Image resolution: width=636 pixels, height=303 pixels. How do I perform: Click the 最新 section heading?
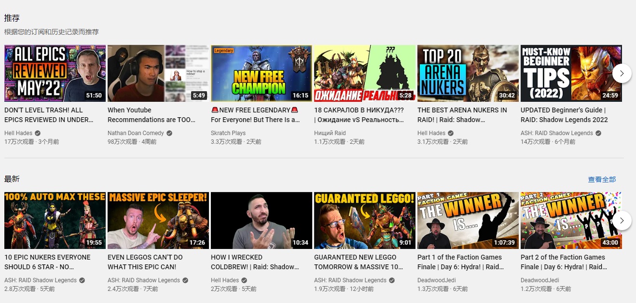point(12,179)
